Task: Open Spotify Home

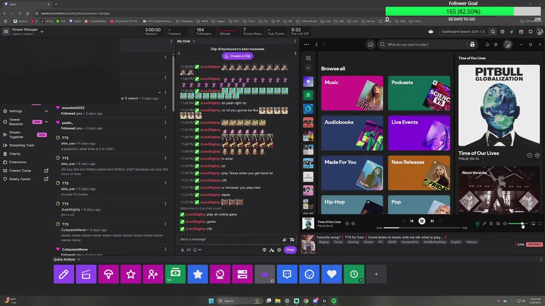Action: [370, 45]
